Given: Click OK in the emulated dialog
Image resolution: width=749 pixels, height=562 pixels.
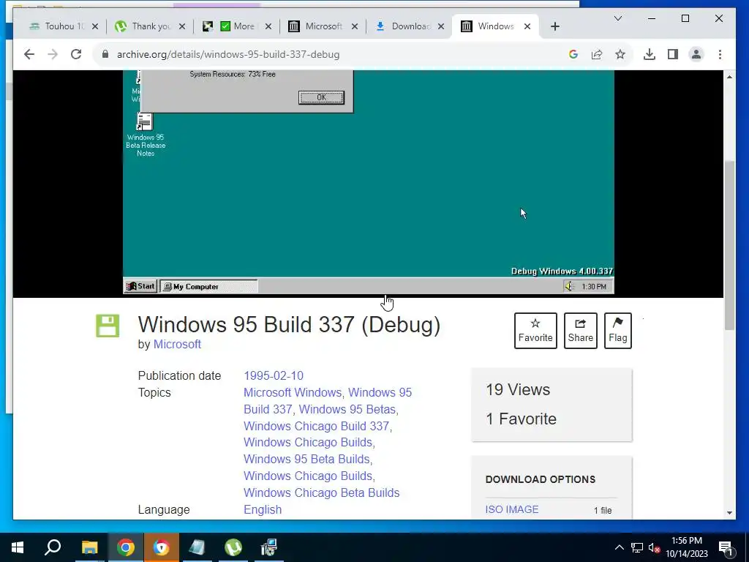Looking at the screenshot, I should [321, 97].
